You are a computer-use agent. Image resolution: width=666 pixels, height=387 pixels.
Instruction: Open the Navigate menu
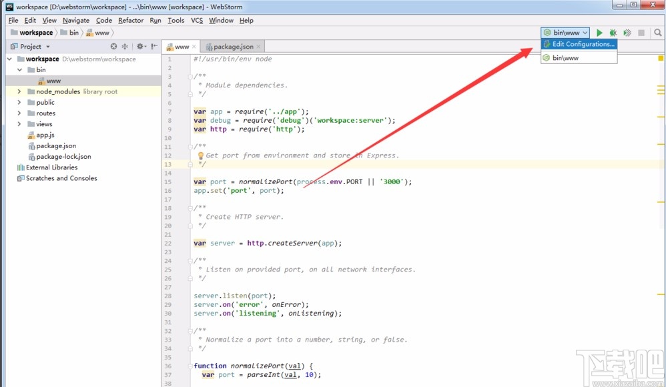tap(76, 21)
